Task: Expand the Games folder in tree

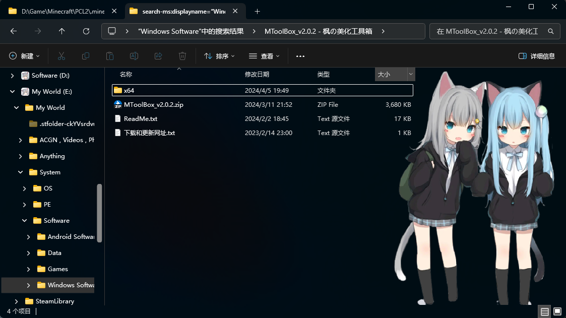Action: (29, 269)
